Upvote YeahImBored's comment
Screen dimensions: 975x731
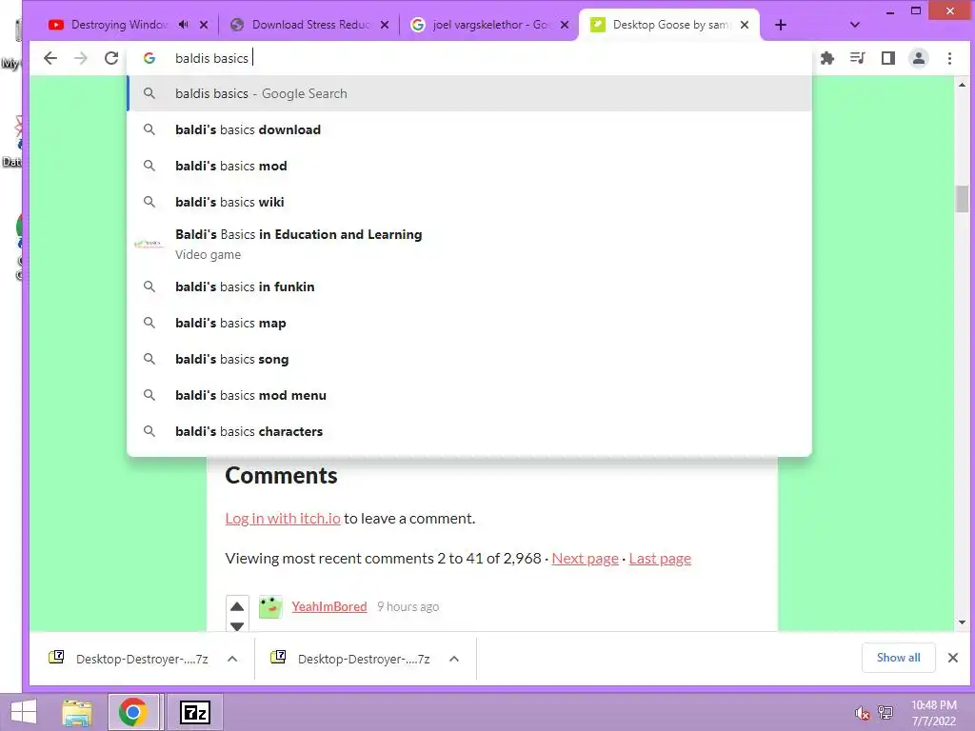coord(237,606)
